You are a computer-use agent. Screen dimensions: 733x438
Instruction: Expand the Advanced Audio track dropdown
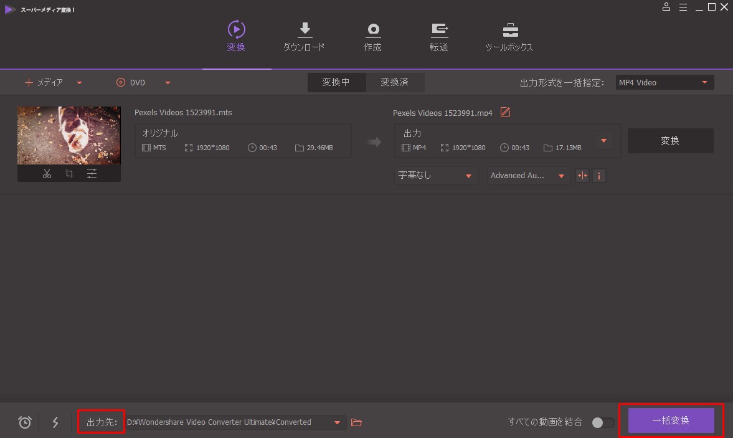pyautogui.click(x=527, y=176)
